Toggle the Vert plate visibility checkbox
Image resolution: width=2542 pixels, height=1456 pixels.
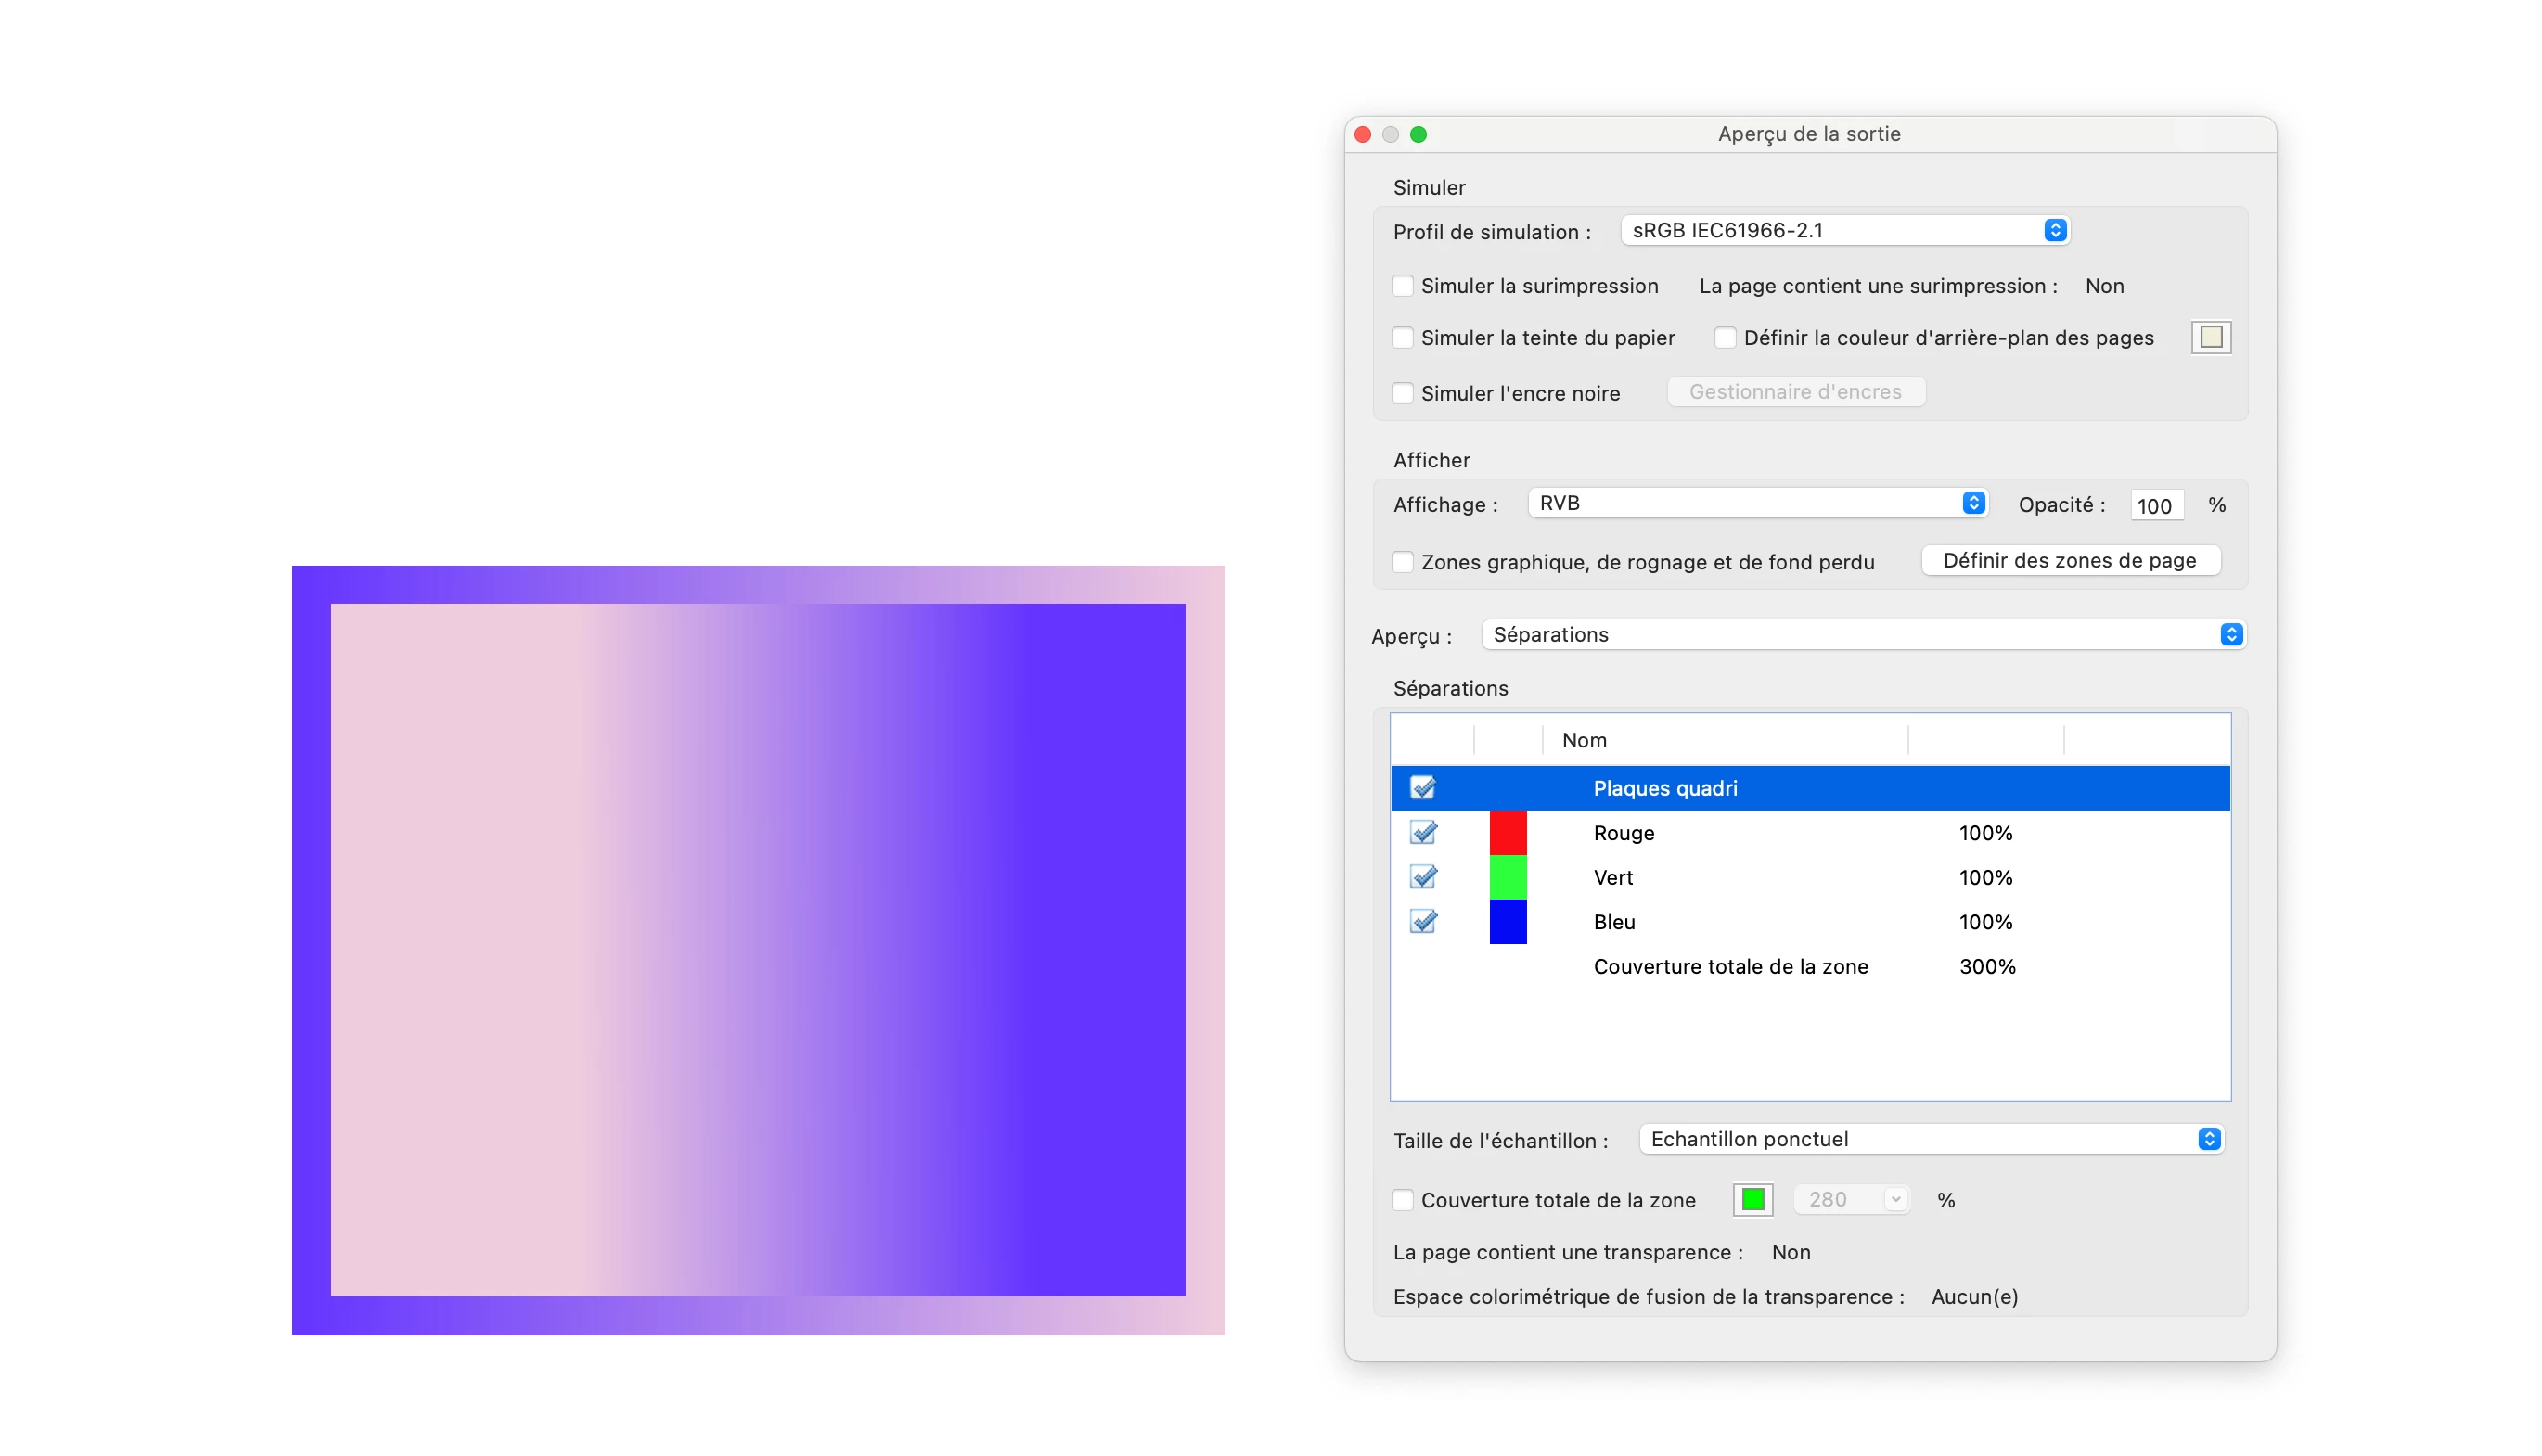coord(1422,877)
